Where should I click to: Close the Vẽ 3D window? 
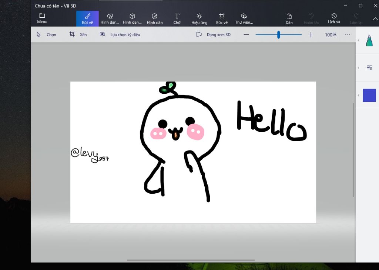[x=375, y=6]
